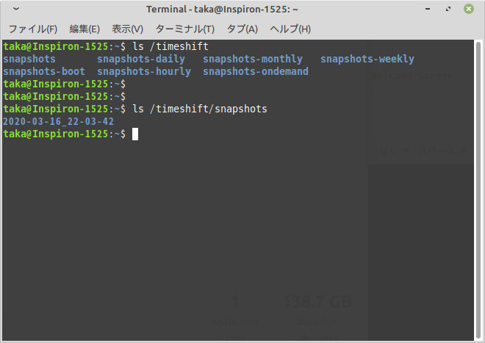Image resolution: width=485 pixels, height=343 pixels.
Task: Open the ヘルプ(H) menu
Action: tap(290, 29)
